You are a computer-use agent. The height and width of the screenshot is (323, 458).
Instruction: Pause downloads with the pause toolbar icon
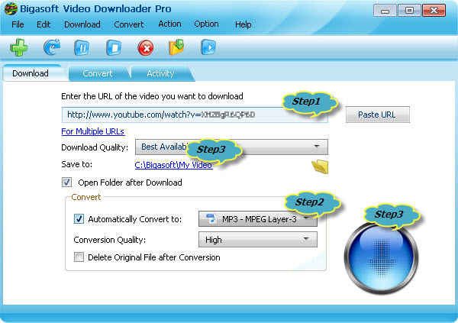[82, 47]
